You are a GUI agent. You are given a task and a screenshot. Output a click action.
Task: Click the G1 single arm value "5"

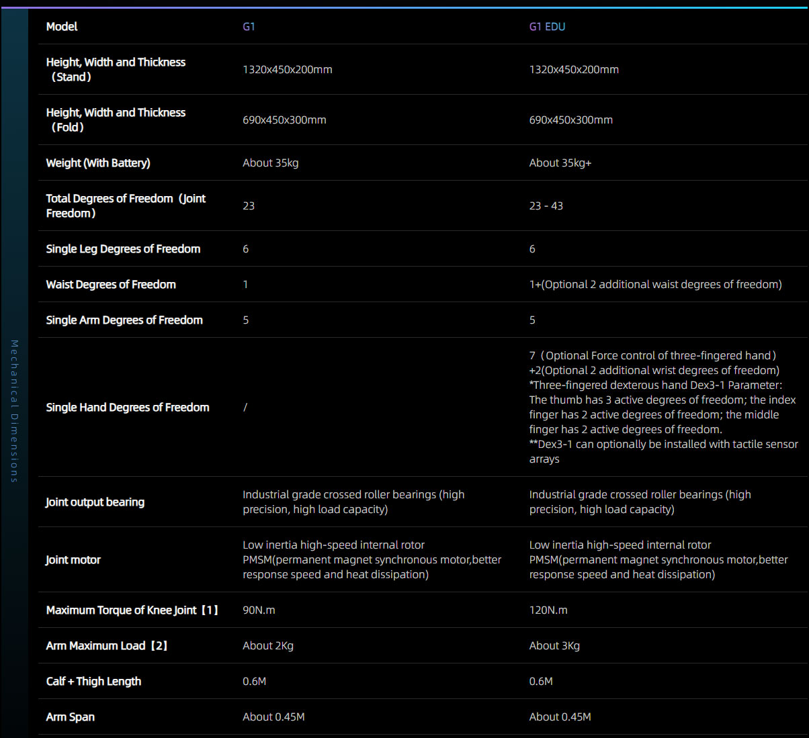point(246,320)
